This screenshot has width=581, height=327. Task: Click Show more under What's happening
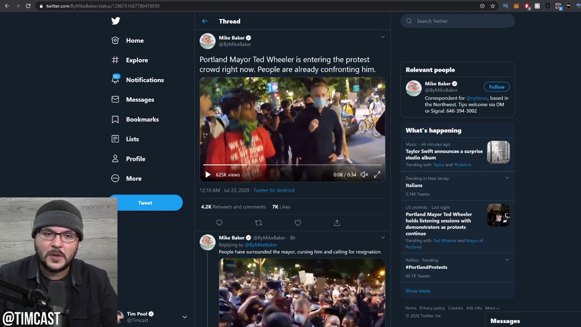click(418, 291)
